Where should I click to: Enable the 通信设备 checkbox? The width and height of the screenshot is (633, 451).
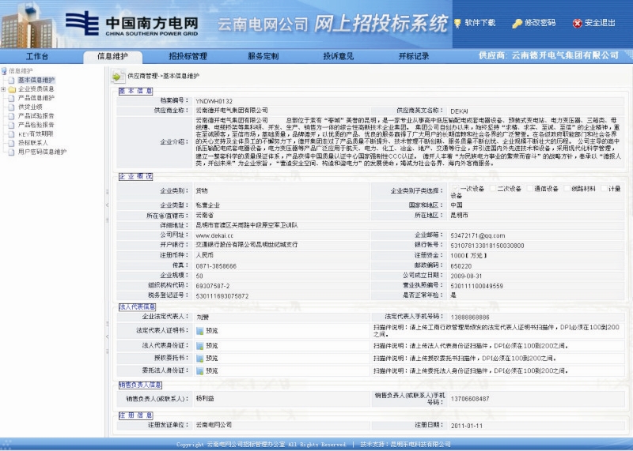529,189
